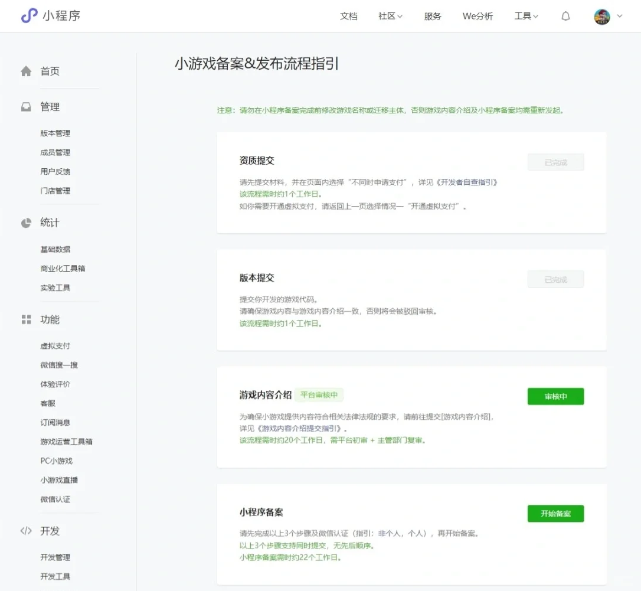This screenshot has width=641, height=591.
Task: Click the 统计 pie chart icon
Action: [26, 223]
